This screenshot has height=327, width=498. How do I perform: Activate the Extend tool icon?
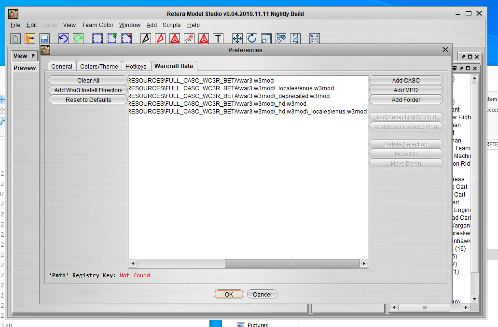pos(295,39)
